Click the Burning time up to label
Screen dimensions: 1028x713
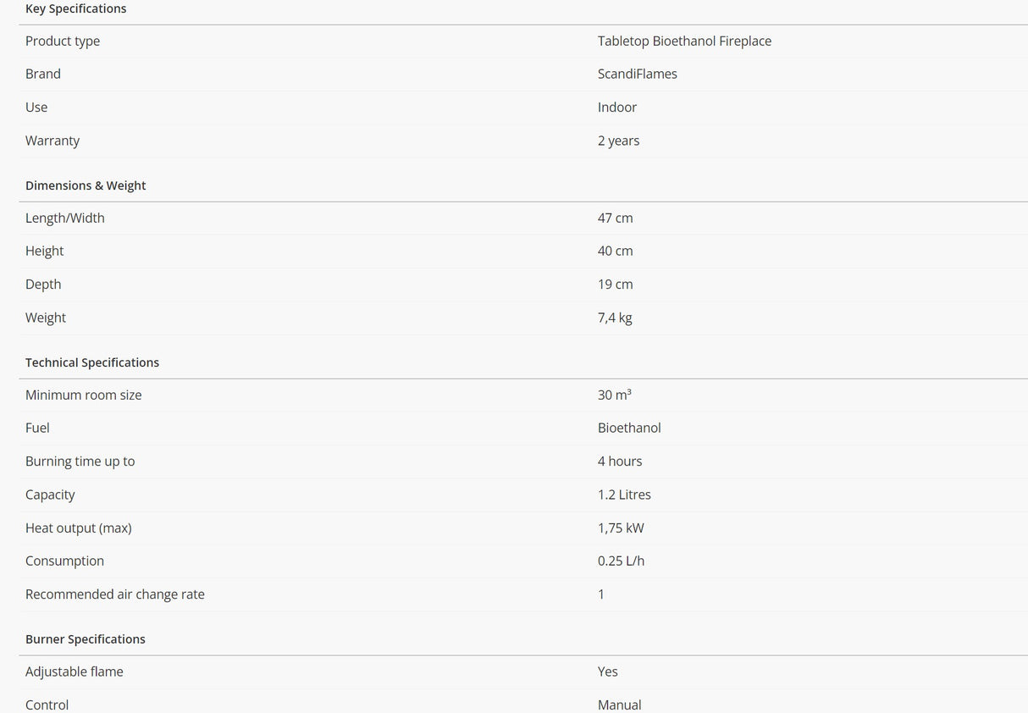tap(80, 462)
